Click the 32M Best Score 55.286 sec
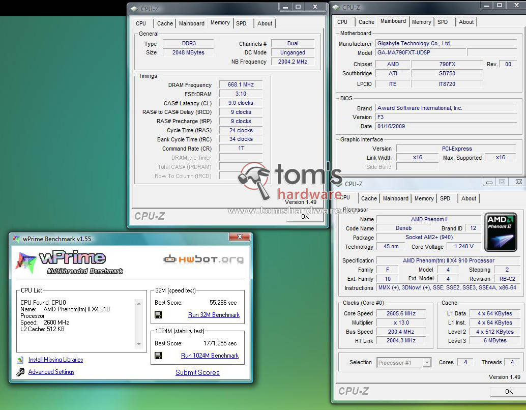This screenshot has width=526, height=410. (223, 303)
